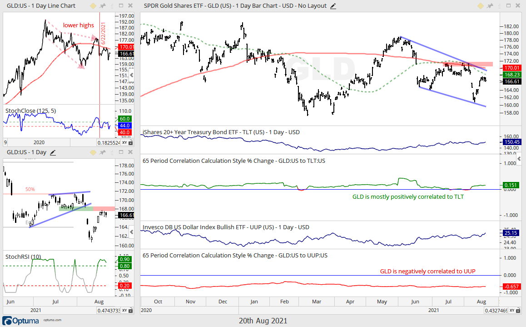Click the green 0.80 StochRSI level tag
Image resolution: width=526 pixels, height=327 pixels.
click(124, 266)
